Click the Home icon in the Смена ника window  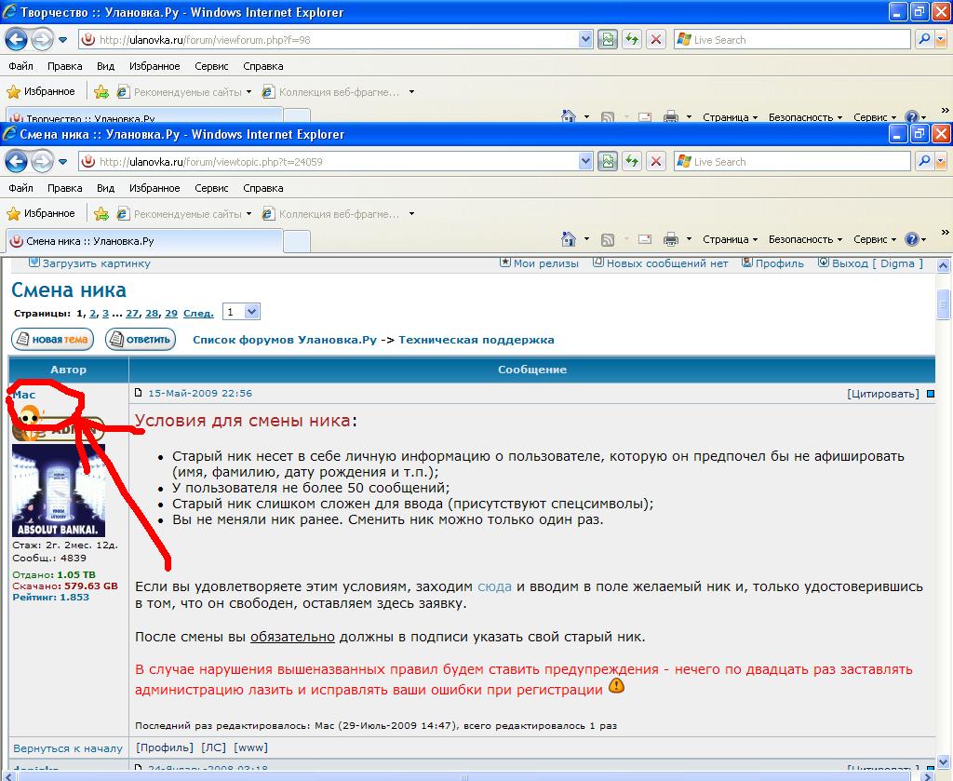point(568,239)
